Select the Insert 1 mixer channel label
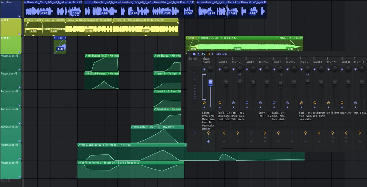The width and height of the screenshot is (367, 187). pos(222,62)
